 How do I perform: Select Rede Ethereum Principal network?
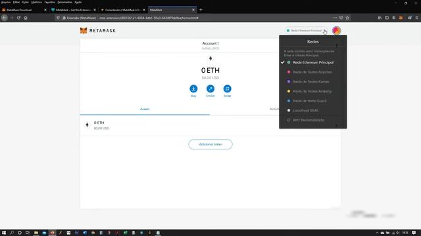[x=313, y=62]
